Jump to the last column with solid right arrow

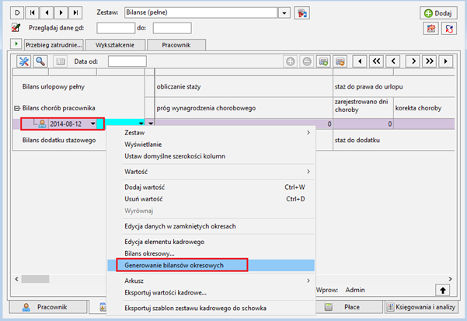coord(446,61)
